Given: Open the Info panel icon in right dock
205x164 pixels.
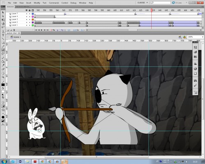Looking at the screenshot, I should 195,69.
